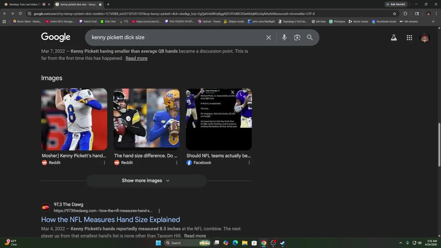Open How the NFL Measures Hand Size Explained
The width and height of the screenshot is (441, 248).
[111, 220]
